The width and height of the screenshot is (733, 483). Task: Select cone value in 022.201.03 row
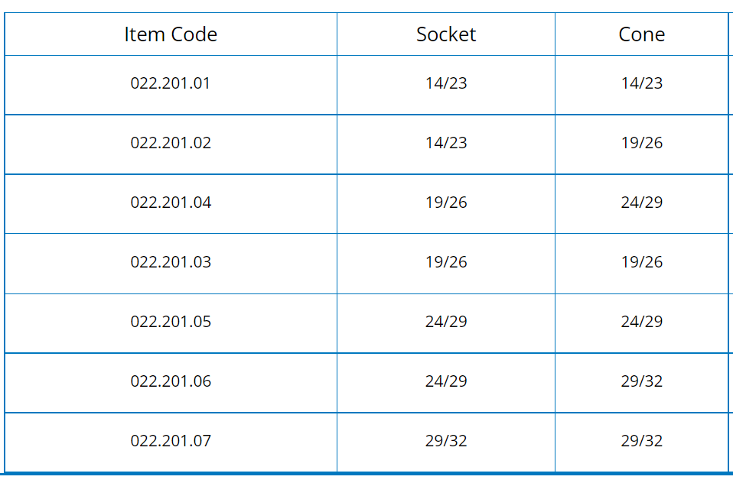point(641,262)
